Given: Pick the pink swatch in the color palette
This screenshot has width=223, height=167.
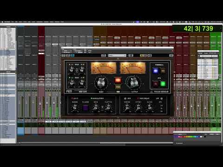Looking at the screenshot, I should [179, 137].
